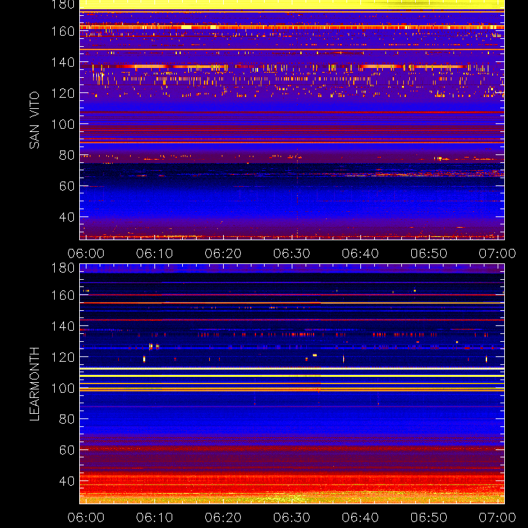
Task: Click the 07:00 time label below San Vito plot
Action: point(498,253)
